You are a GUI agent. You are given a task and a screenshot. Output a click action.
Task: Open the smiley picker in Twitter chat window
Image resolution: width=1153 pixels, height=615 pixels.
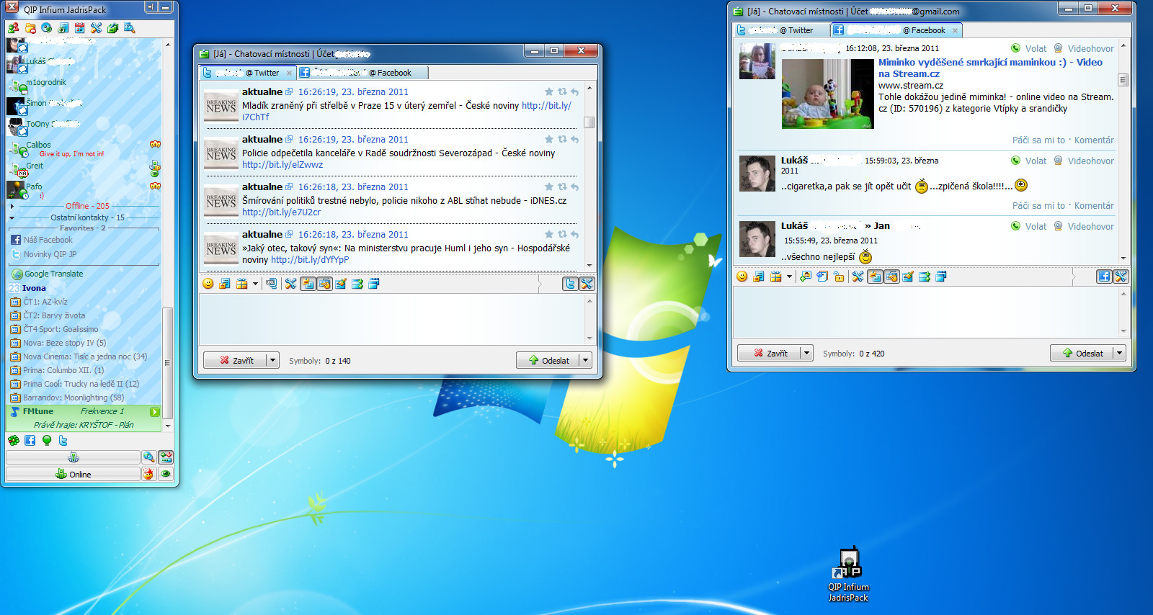[208, 284]
